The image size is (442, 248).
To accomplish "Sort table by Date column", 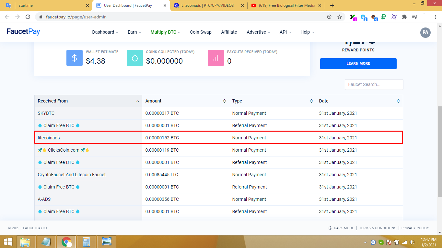I will [x=359, y=101].
